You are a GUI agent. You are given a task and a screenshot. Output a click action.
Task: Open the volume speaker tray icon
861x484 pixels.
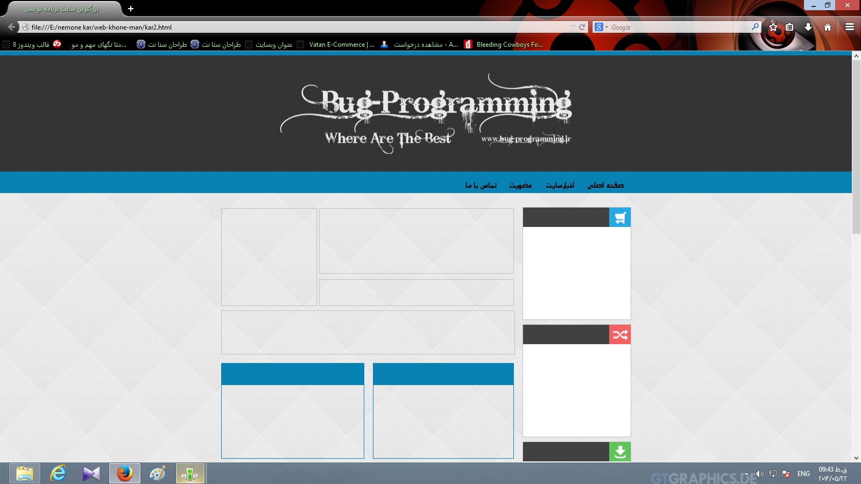pyautogui.click(x=759, y=474)
